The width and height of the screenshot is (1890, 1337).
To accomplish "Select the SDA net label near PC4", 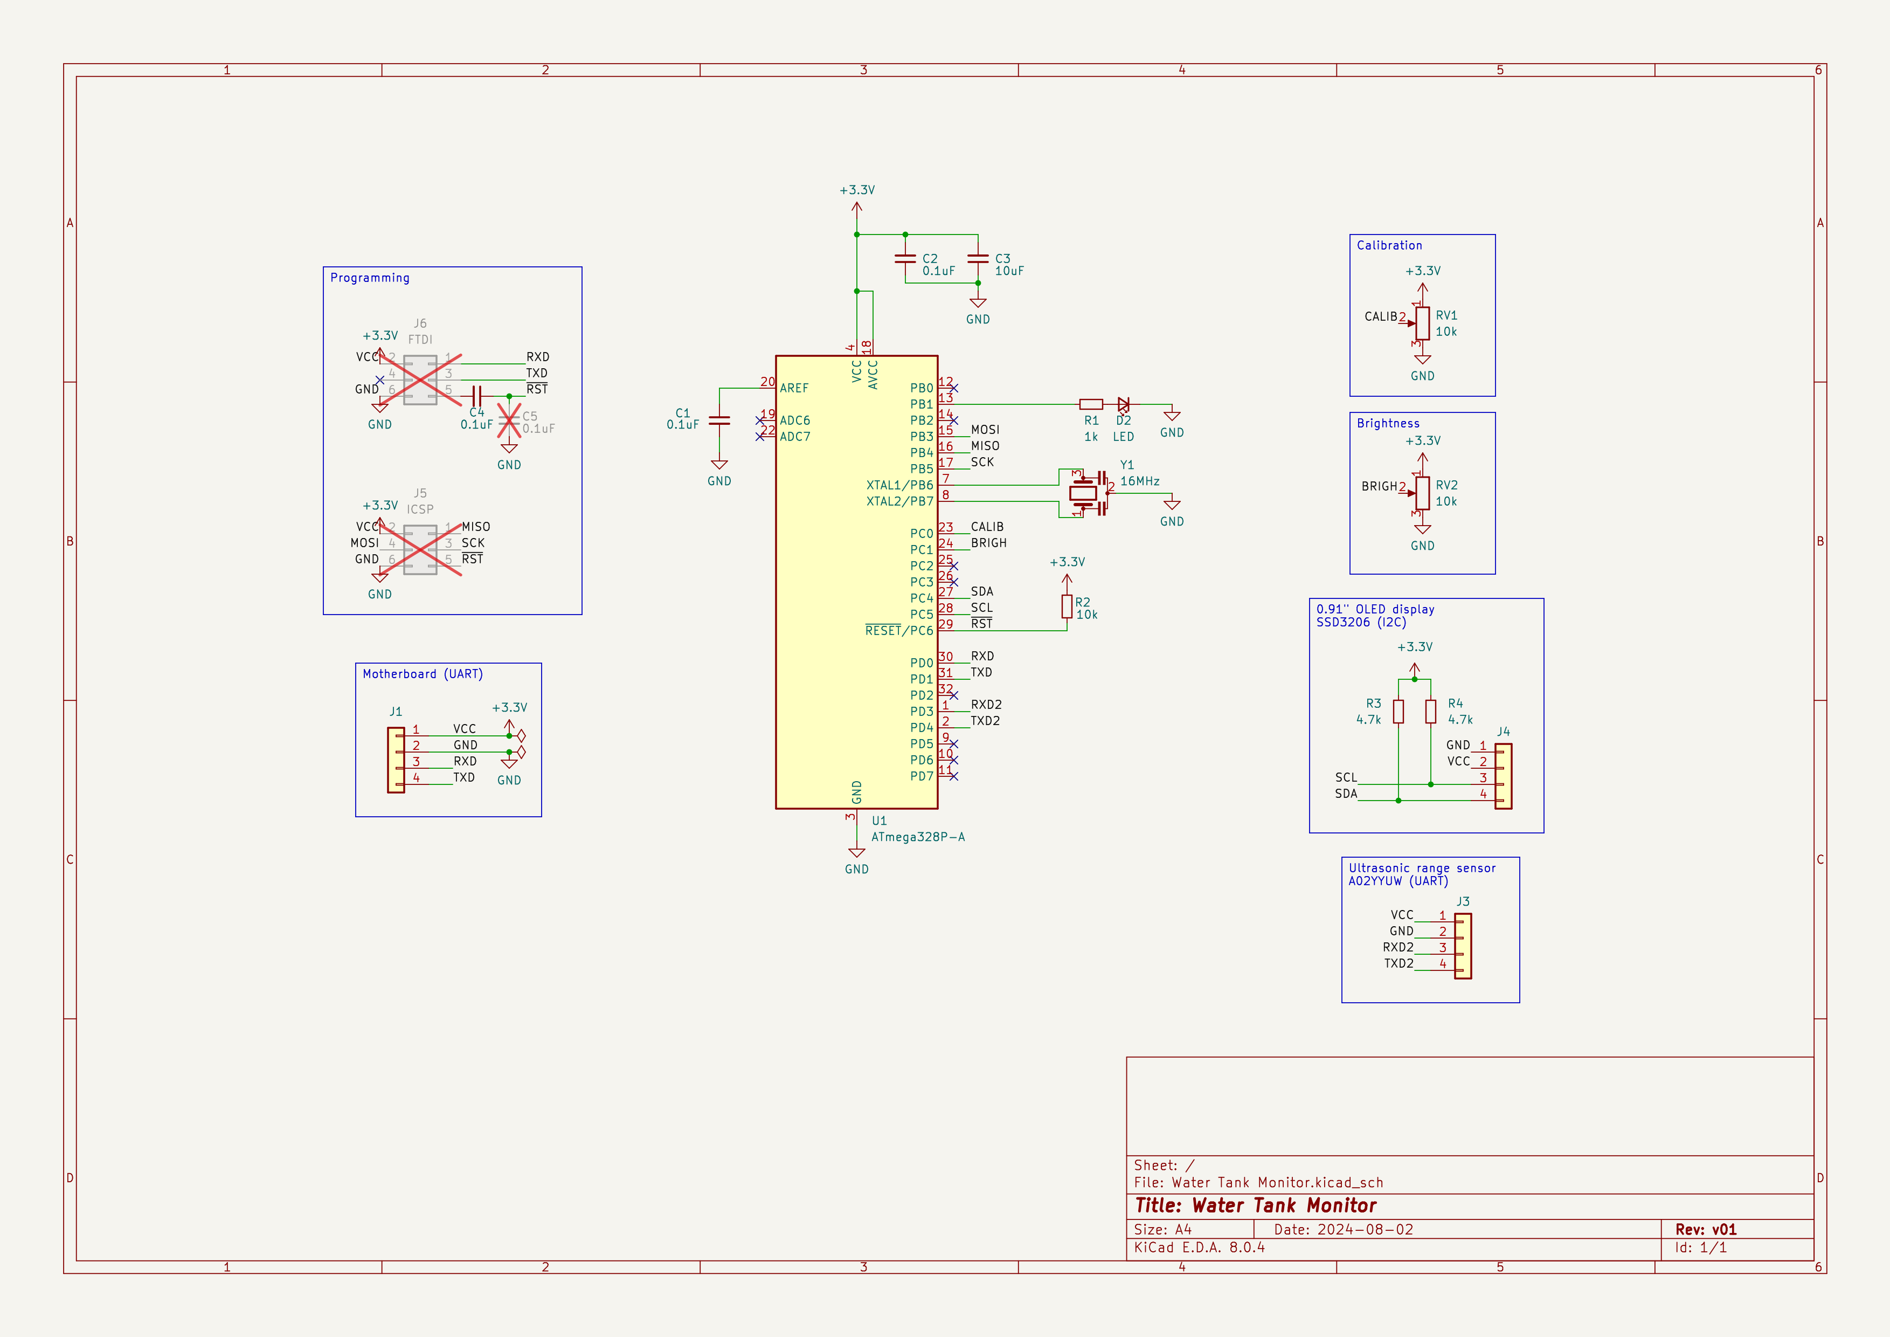I will point(982,591).
